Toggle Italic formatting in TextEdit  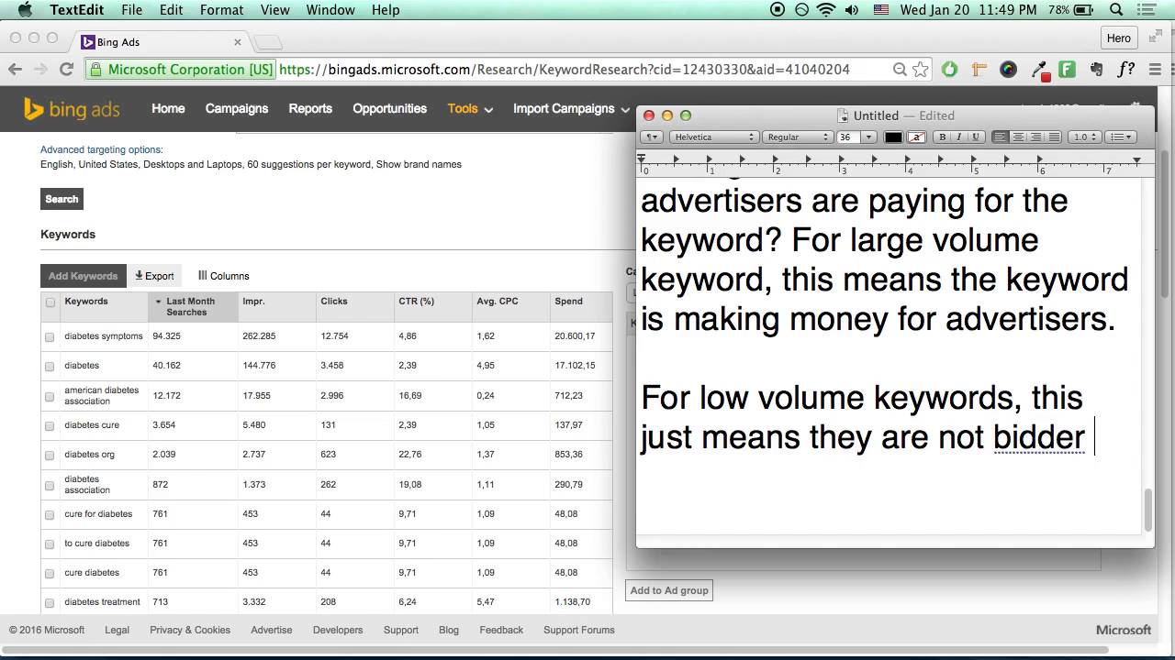pos(959,137)
